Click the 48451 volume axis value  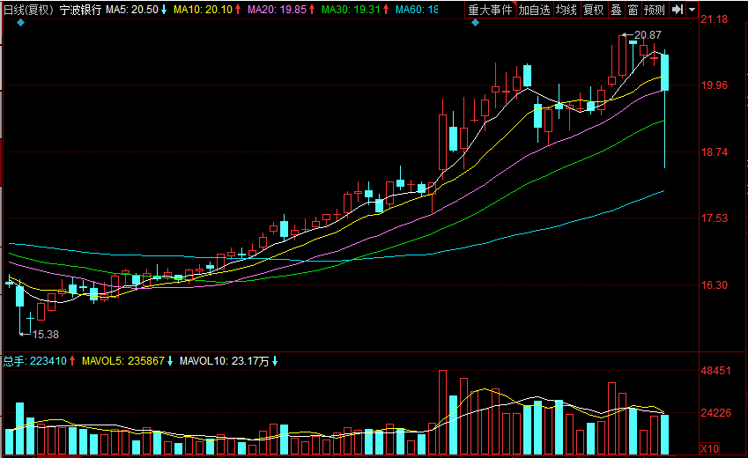pos(715,371)
